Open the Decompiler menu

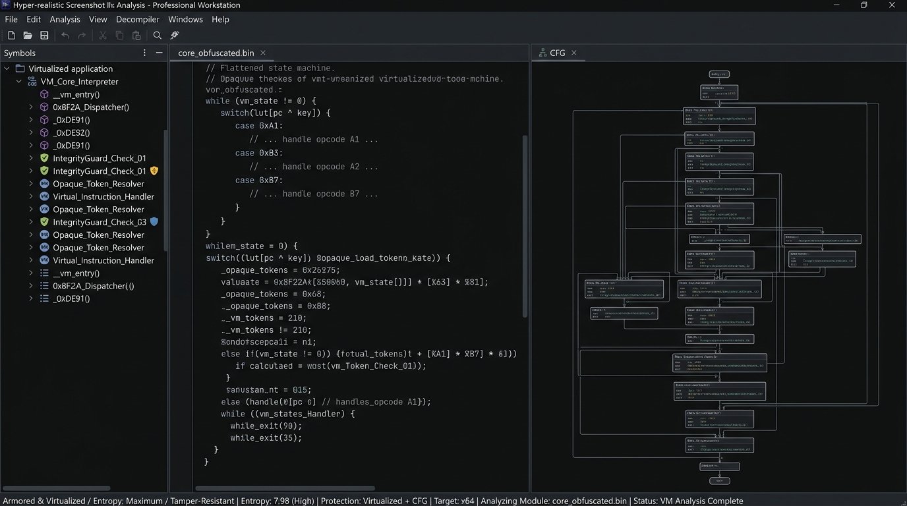pos(138,19)
